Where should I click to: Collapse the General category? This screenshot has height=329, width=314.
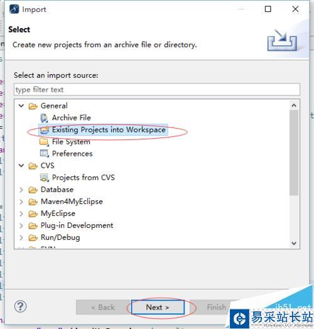pyautogui.click(x=21, y=105)
